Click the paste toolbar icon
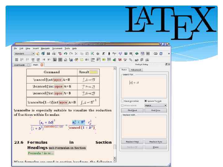Viewport: 223px width, 167px height. (x=87, y=54)
